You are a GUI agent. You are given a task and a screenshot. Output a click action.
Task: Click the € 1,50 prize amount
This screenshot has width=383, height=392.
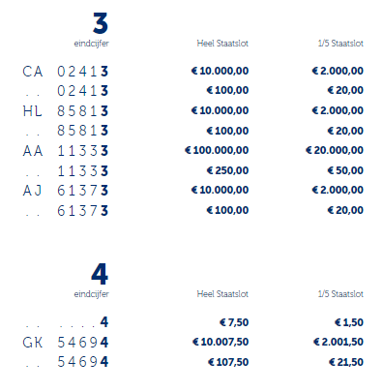point(349,322)
